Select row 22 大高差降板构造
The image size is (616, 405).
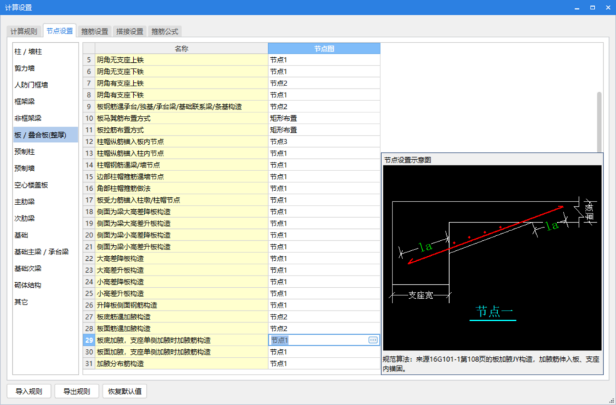[x=182, y=258]
